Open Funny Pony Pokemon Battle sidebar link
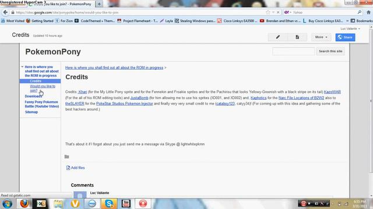This screenshot has height=209, width=373. click(42, 104)
